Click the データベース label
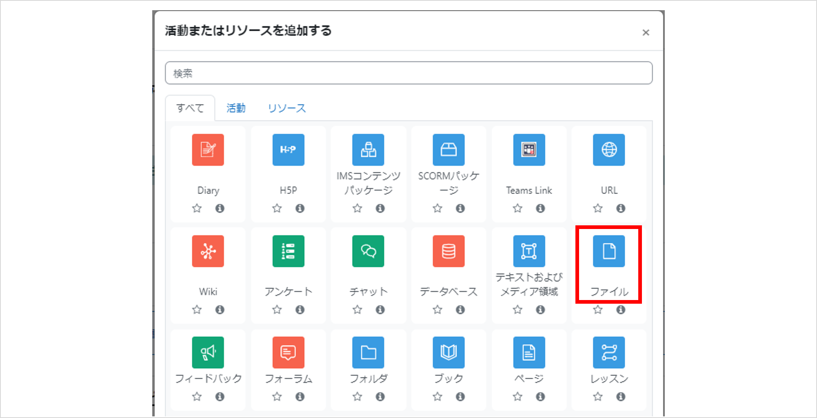This screenshot has height=418, width=817. [448, 291]
